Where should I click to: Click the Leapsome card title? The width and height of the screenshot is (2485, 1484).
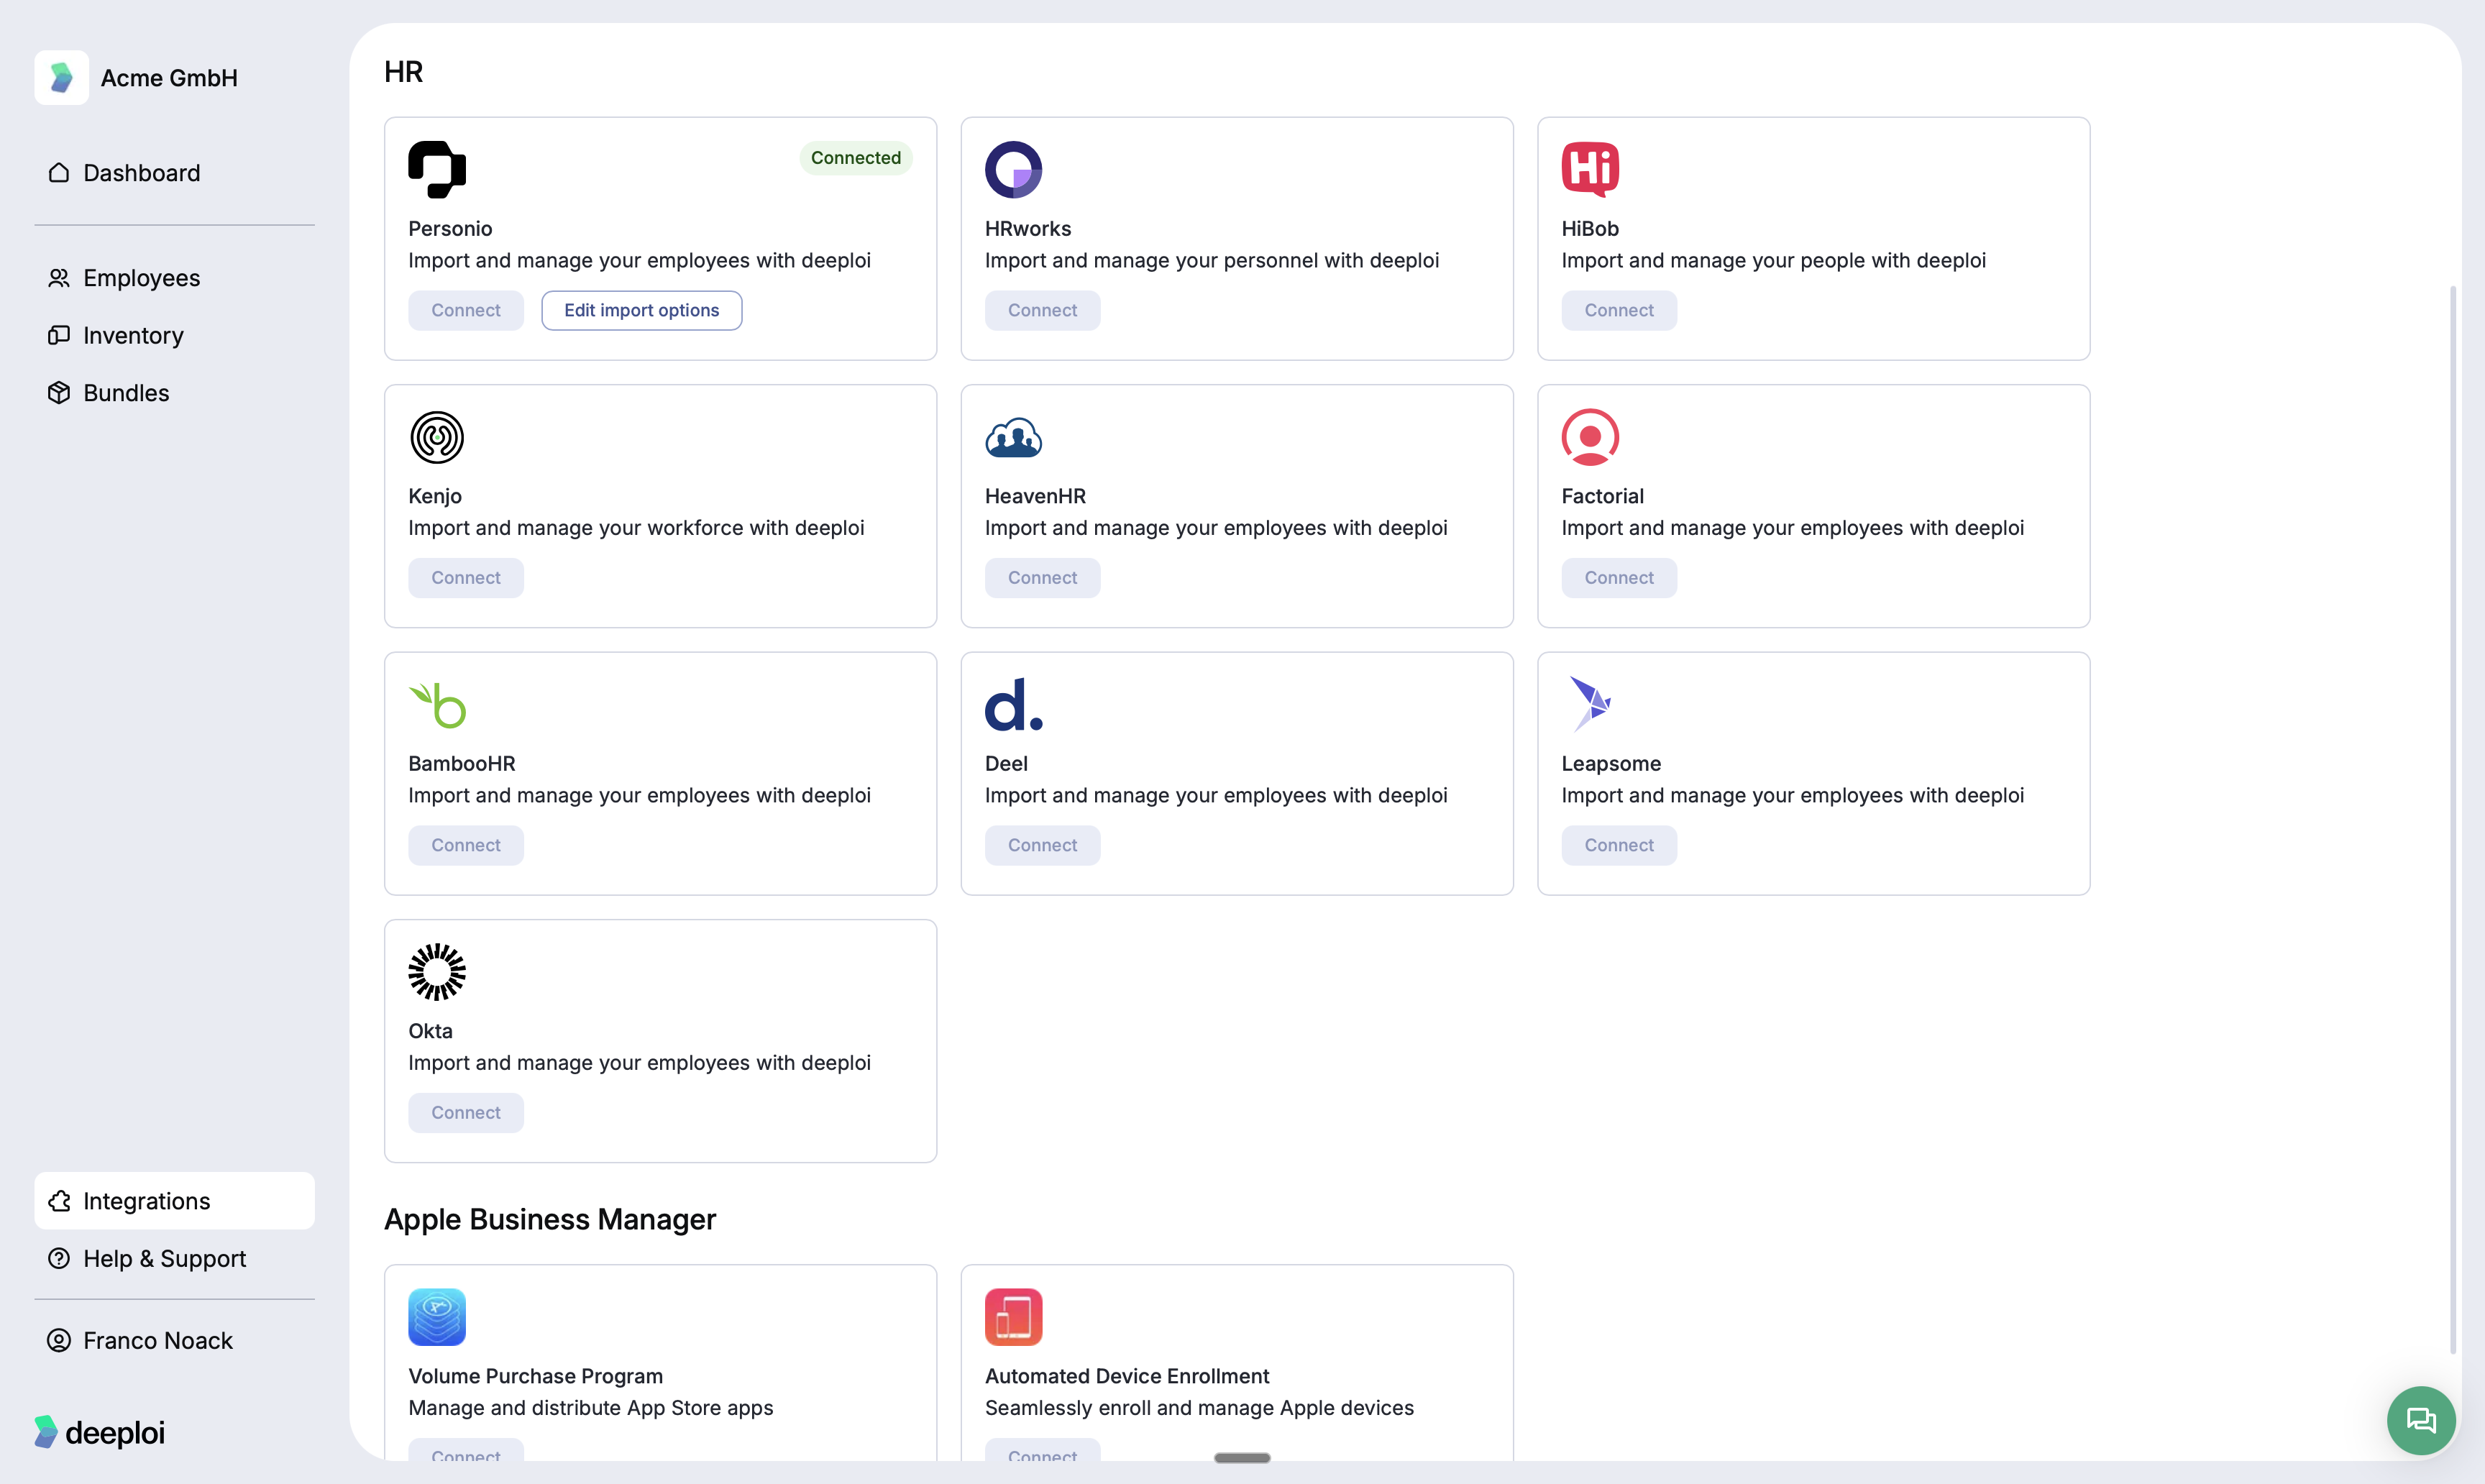(x=1611, y=764)
